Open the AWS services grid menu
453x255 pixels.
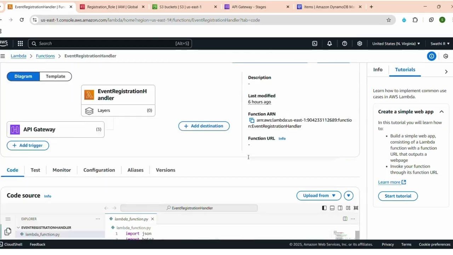(20, 44)
